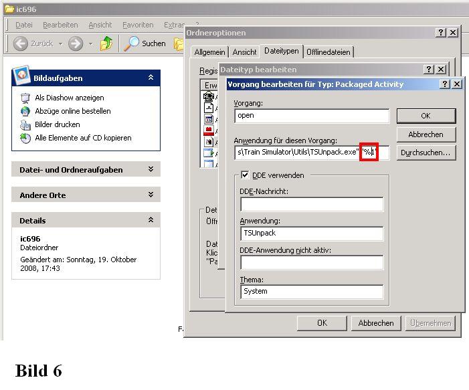Expand 'Datei- und Ordneraufgaben' panel
This screenshot has height=390, width=469.
(151, 170)
